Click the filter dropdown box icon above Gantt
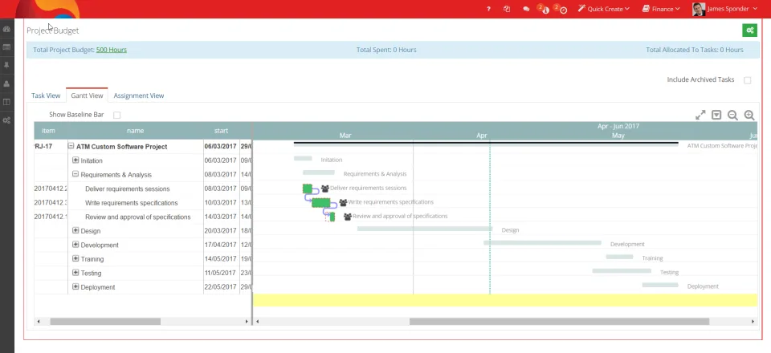 (x=716, y=115)
